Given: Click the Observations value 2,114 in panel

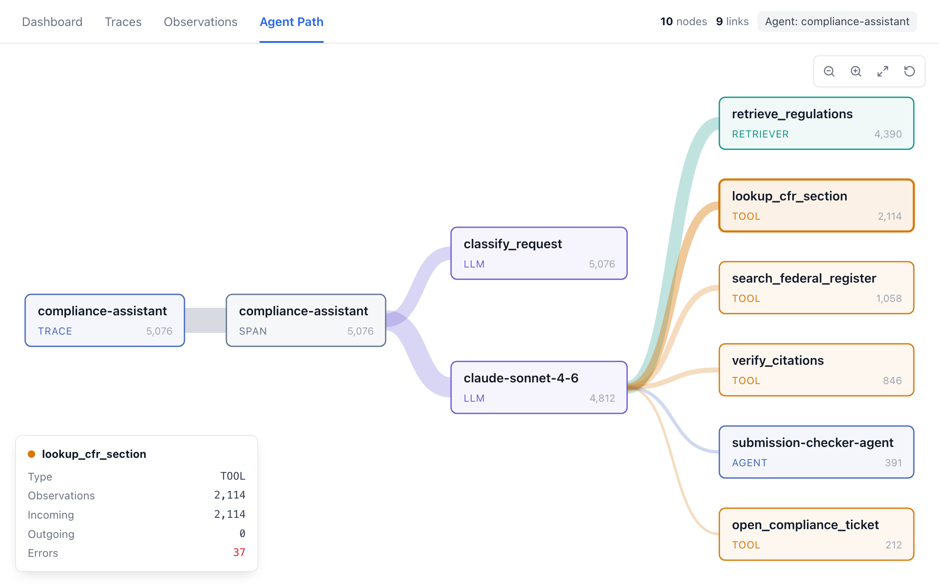Looking at the screenshot, I should tap(230, 495).
